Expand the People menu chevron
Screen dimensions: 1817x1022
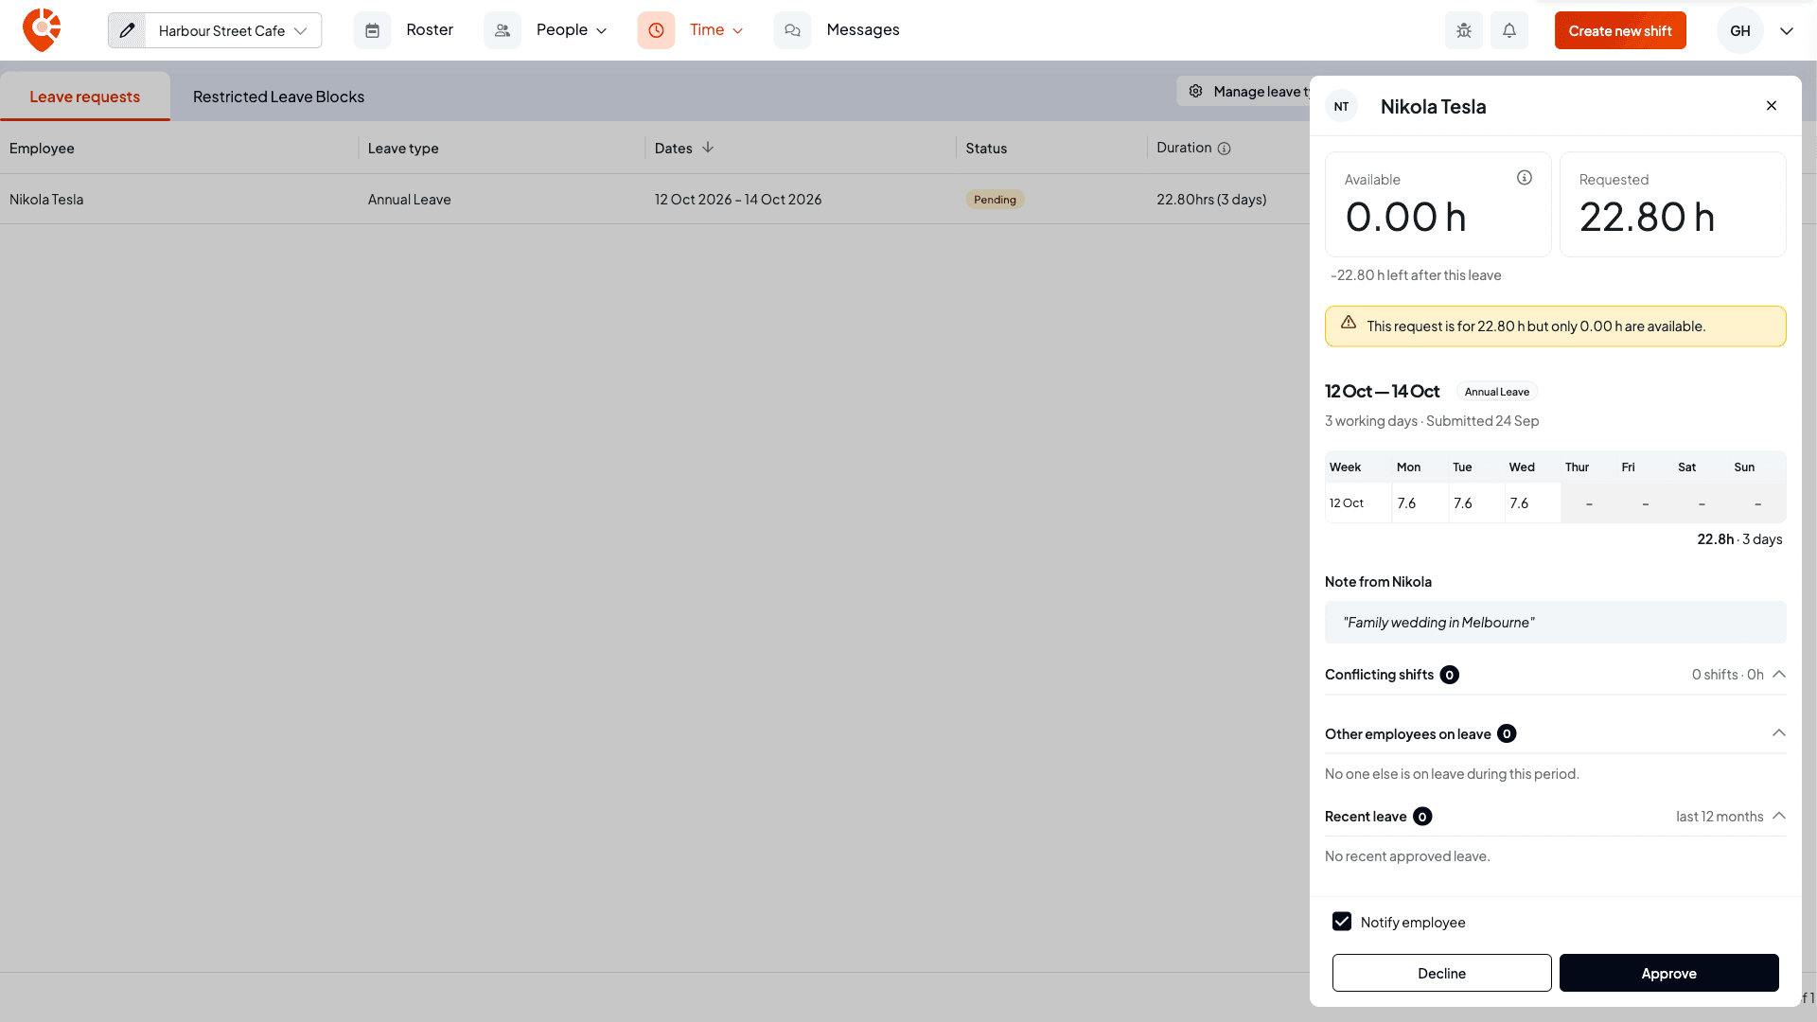click(602, 30)
